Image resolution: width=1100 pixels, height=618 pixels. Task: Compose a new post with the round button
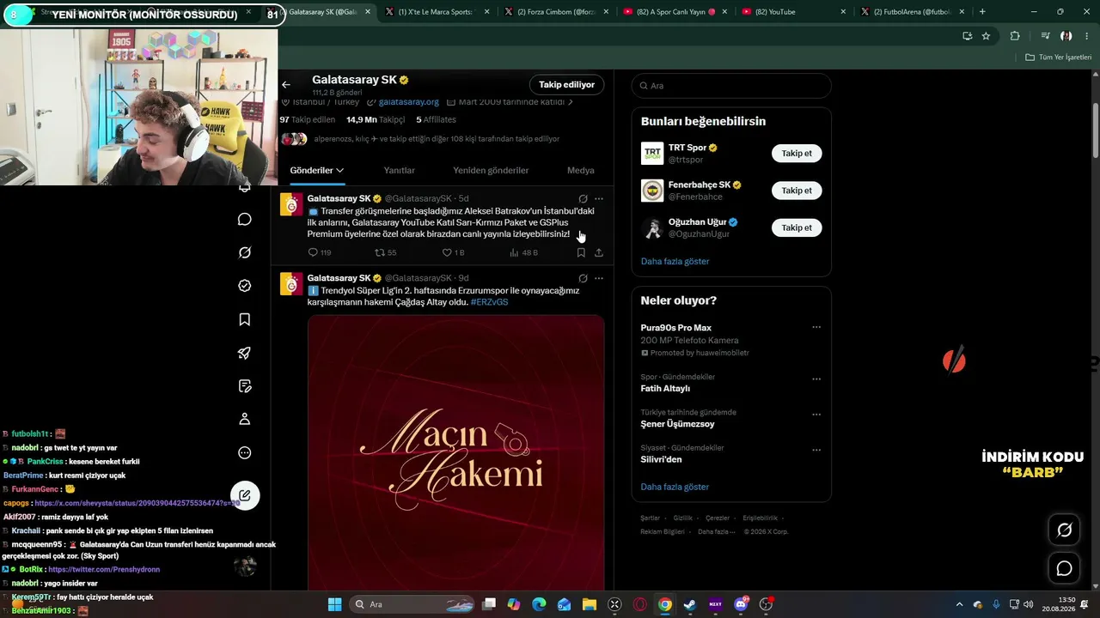click(x=245, y=495)
